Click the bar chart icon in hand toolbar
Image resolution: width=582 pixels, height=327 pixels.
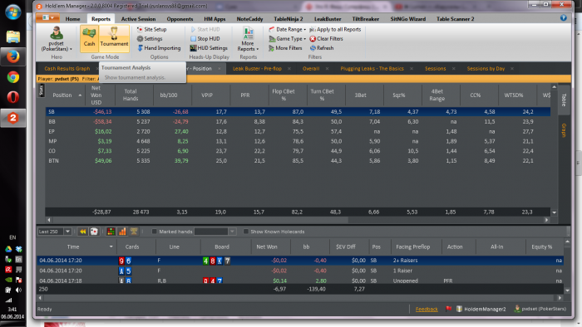122,232
